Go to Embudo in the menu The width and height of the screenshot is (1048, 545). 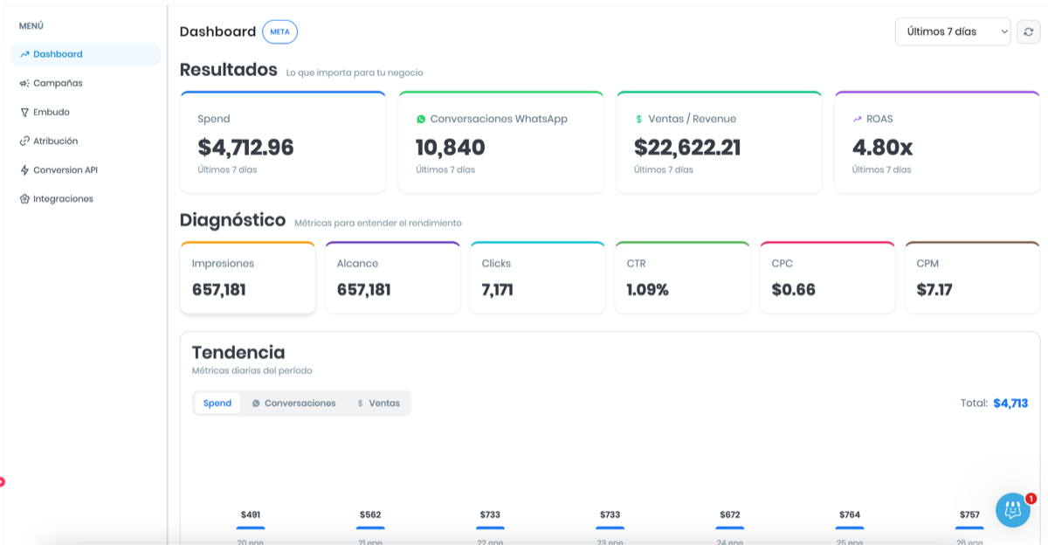[x=86, y=112]
